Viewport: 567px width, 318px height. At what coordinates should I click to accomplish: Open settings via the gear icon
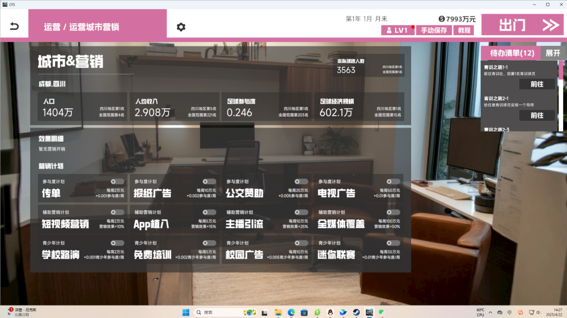click(181, 27)
